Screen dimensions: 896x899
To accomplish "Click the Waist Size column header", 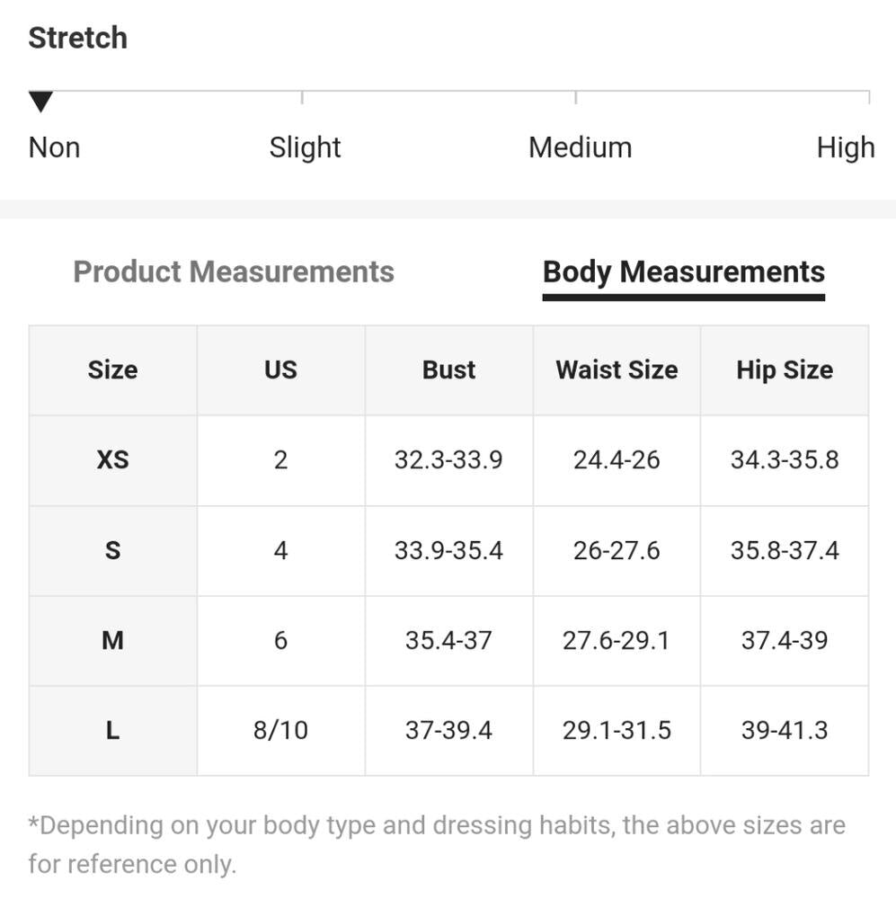I will (x=617, y=370).
